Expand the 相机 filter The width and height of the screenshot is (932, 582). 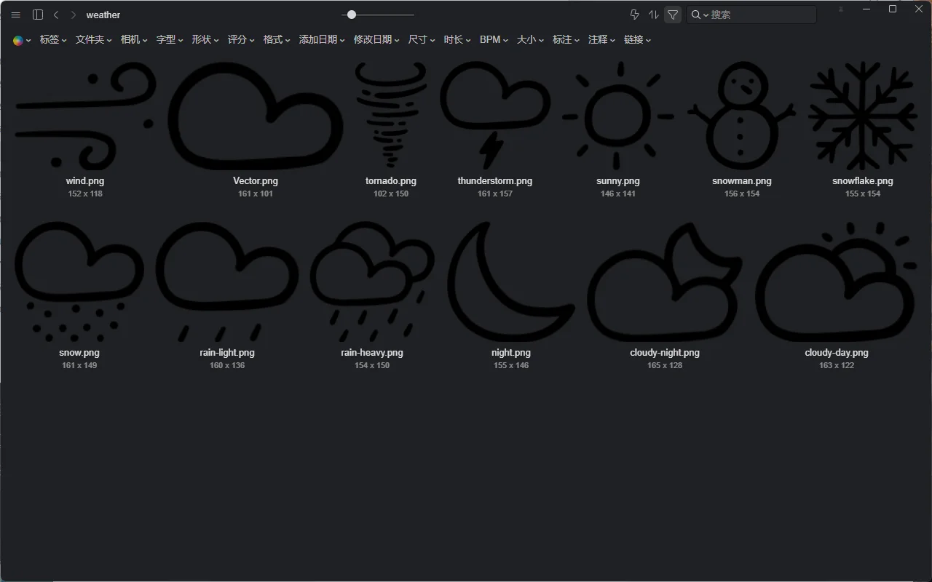[134, 40]
